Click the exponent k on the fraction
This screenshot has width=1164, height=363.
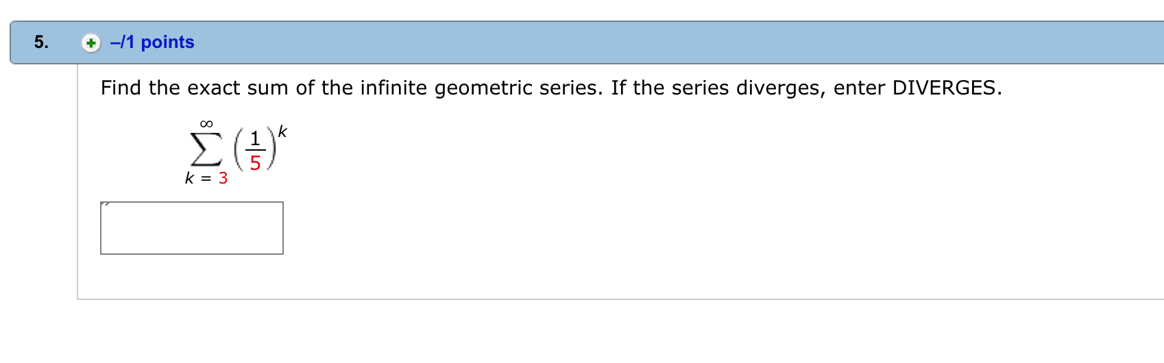(282, 132)
